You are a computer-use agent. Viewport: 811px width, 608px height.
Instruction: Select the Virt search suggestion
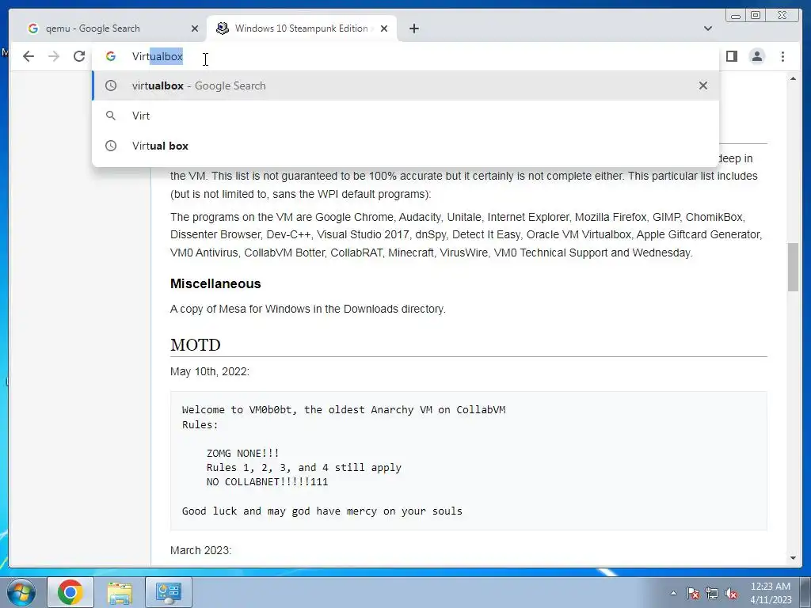[x=405, y=116]
